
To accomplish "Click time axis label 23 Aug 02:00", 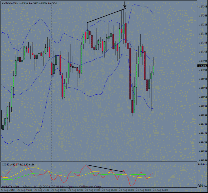I will [76, 190].
